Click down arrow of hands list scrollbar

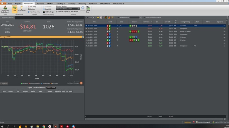(227, 117)
